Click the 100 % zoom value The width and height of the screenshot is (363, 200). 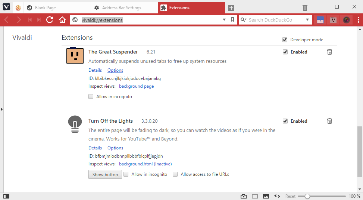click(x=354, y=196)
